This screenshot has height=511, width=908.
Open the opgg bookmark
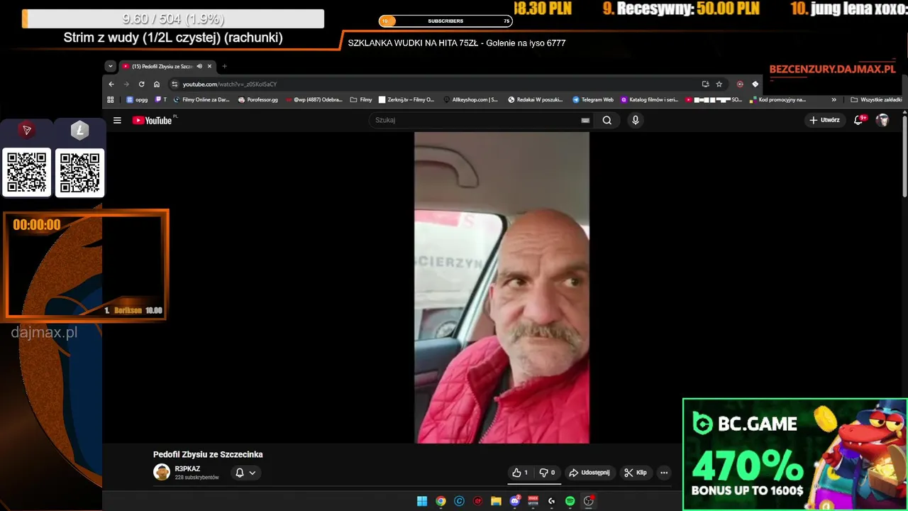pos(137,100)
